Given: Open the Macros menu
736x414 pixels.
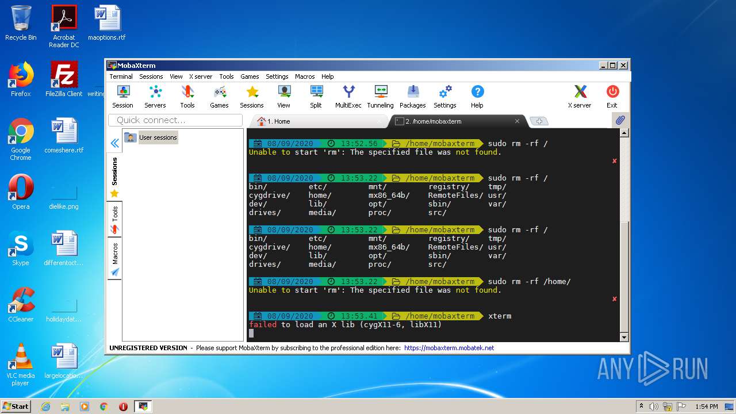Looking at the screenshot, I should [305, 76].
